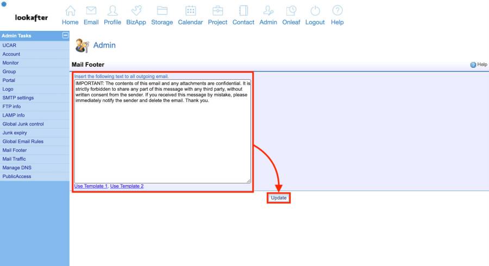Select SMTP settings in the sidebar
489x266 pixels.
pyautogui.click(x=18, y=98)
